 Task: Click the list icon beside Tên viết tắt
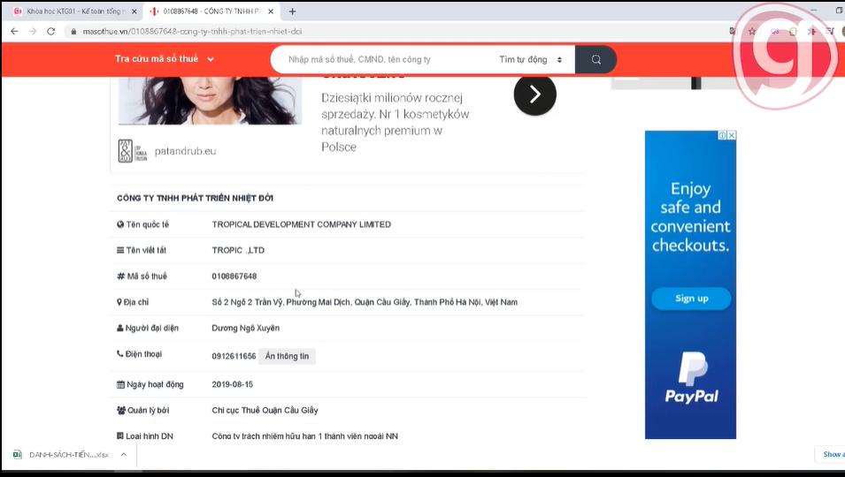pyautogui.click(x=120, y=250)
